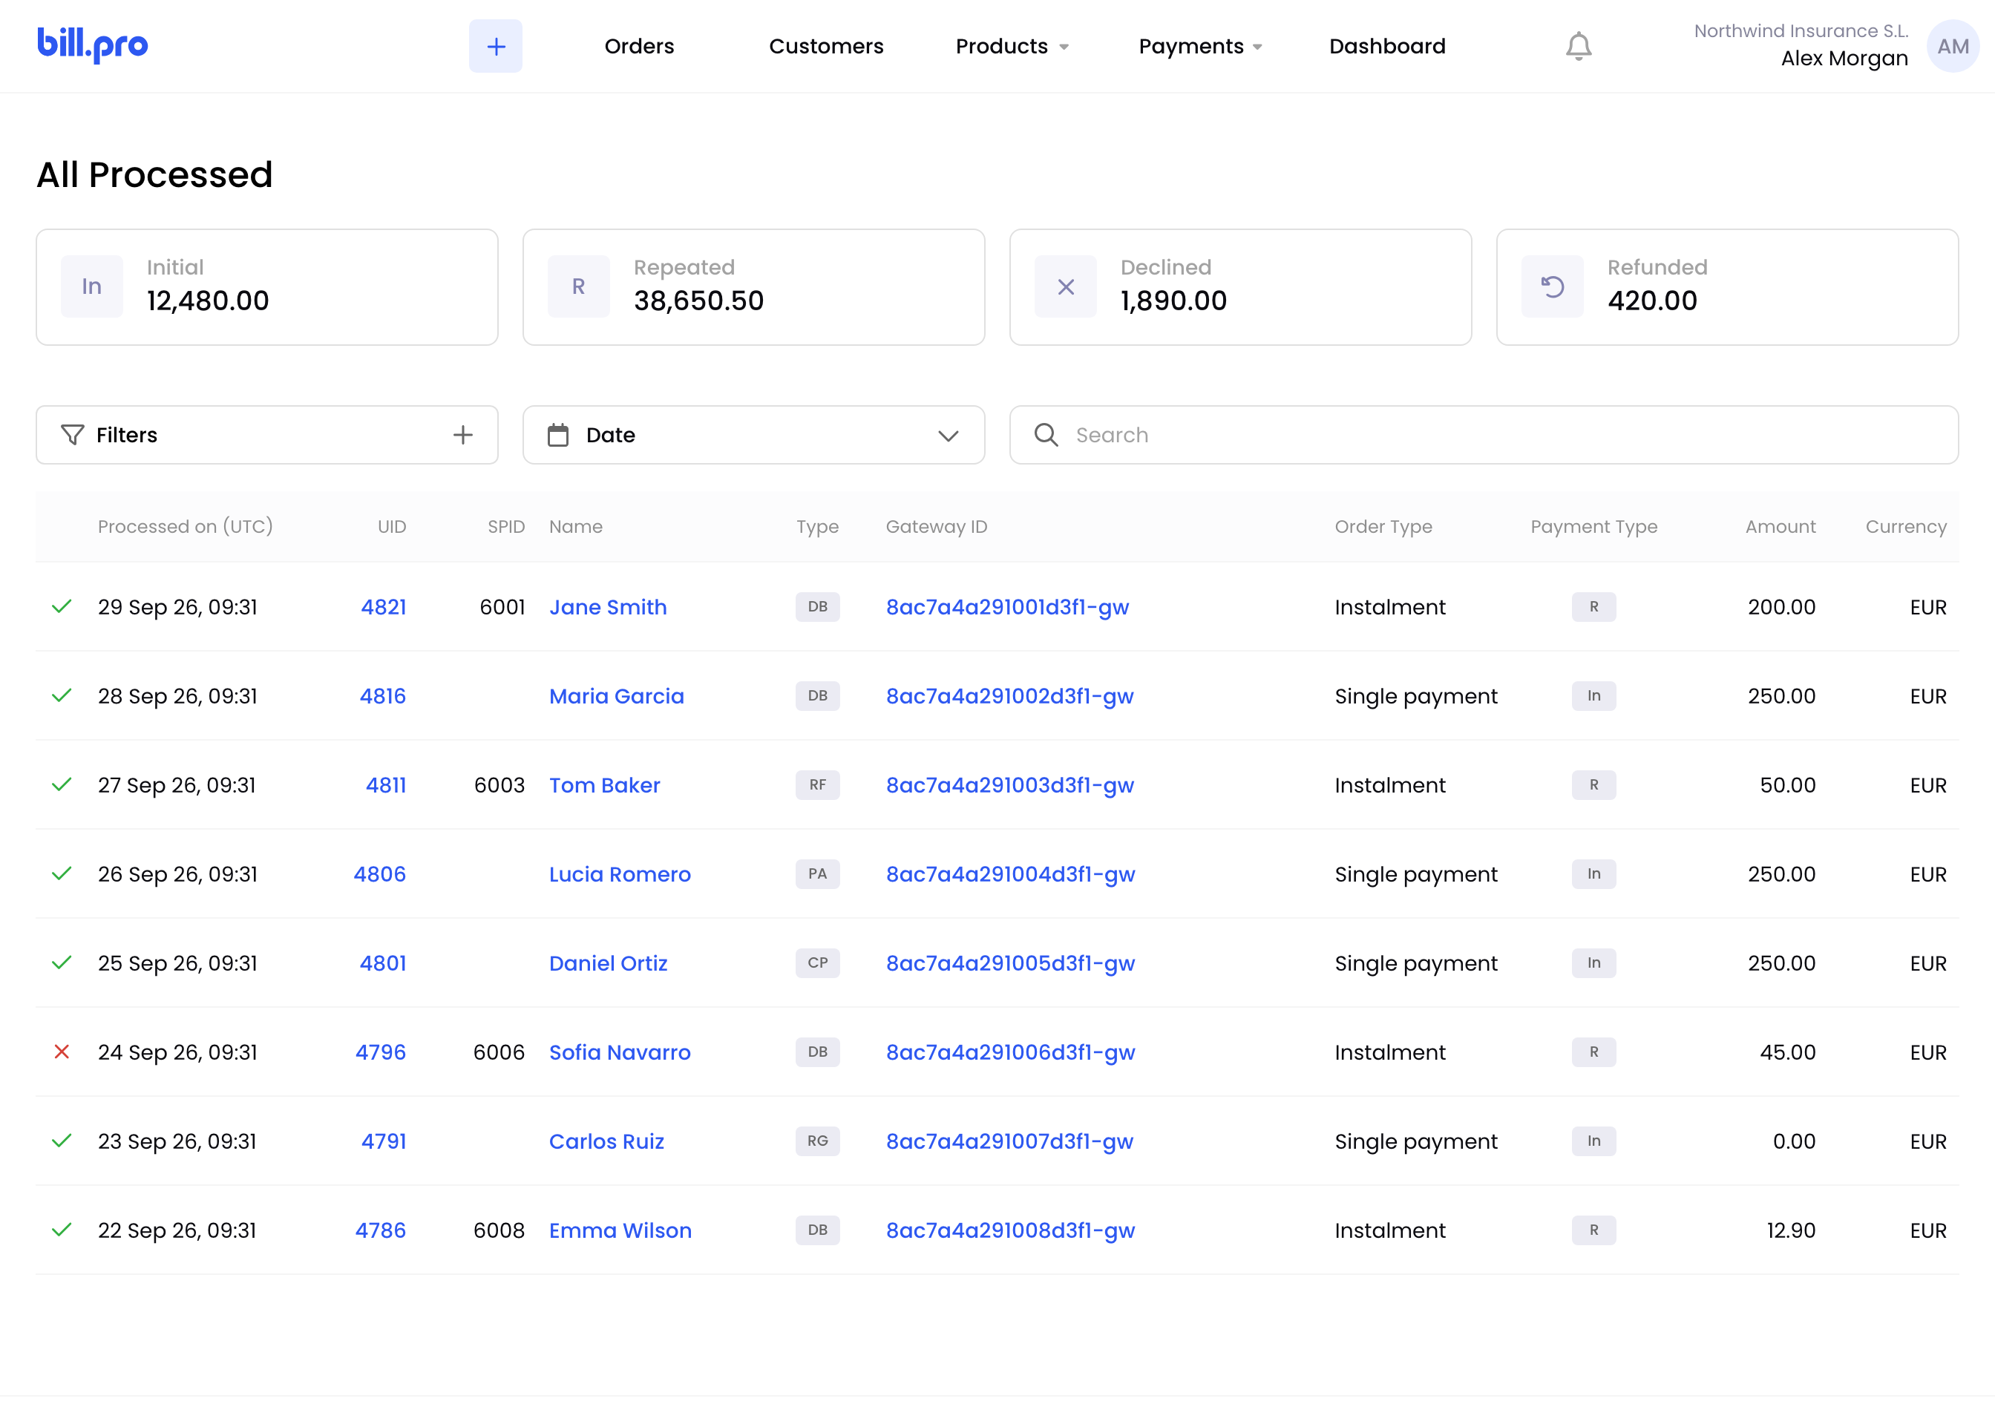Image resolution: width=1995 pixels, height=1407 pixels.
Task: Click the CP type badge for Daniel Ortiz
Action: coord(816,962)
